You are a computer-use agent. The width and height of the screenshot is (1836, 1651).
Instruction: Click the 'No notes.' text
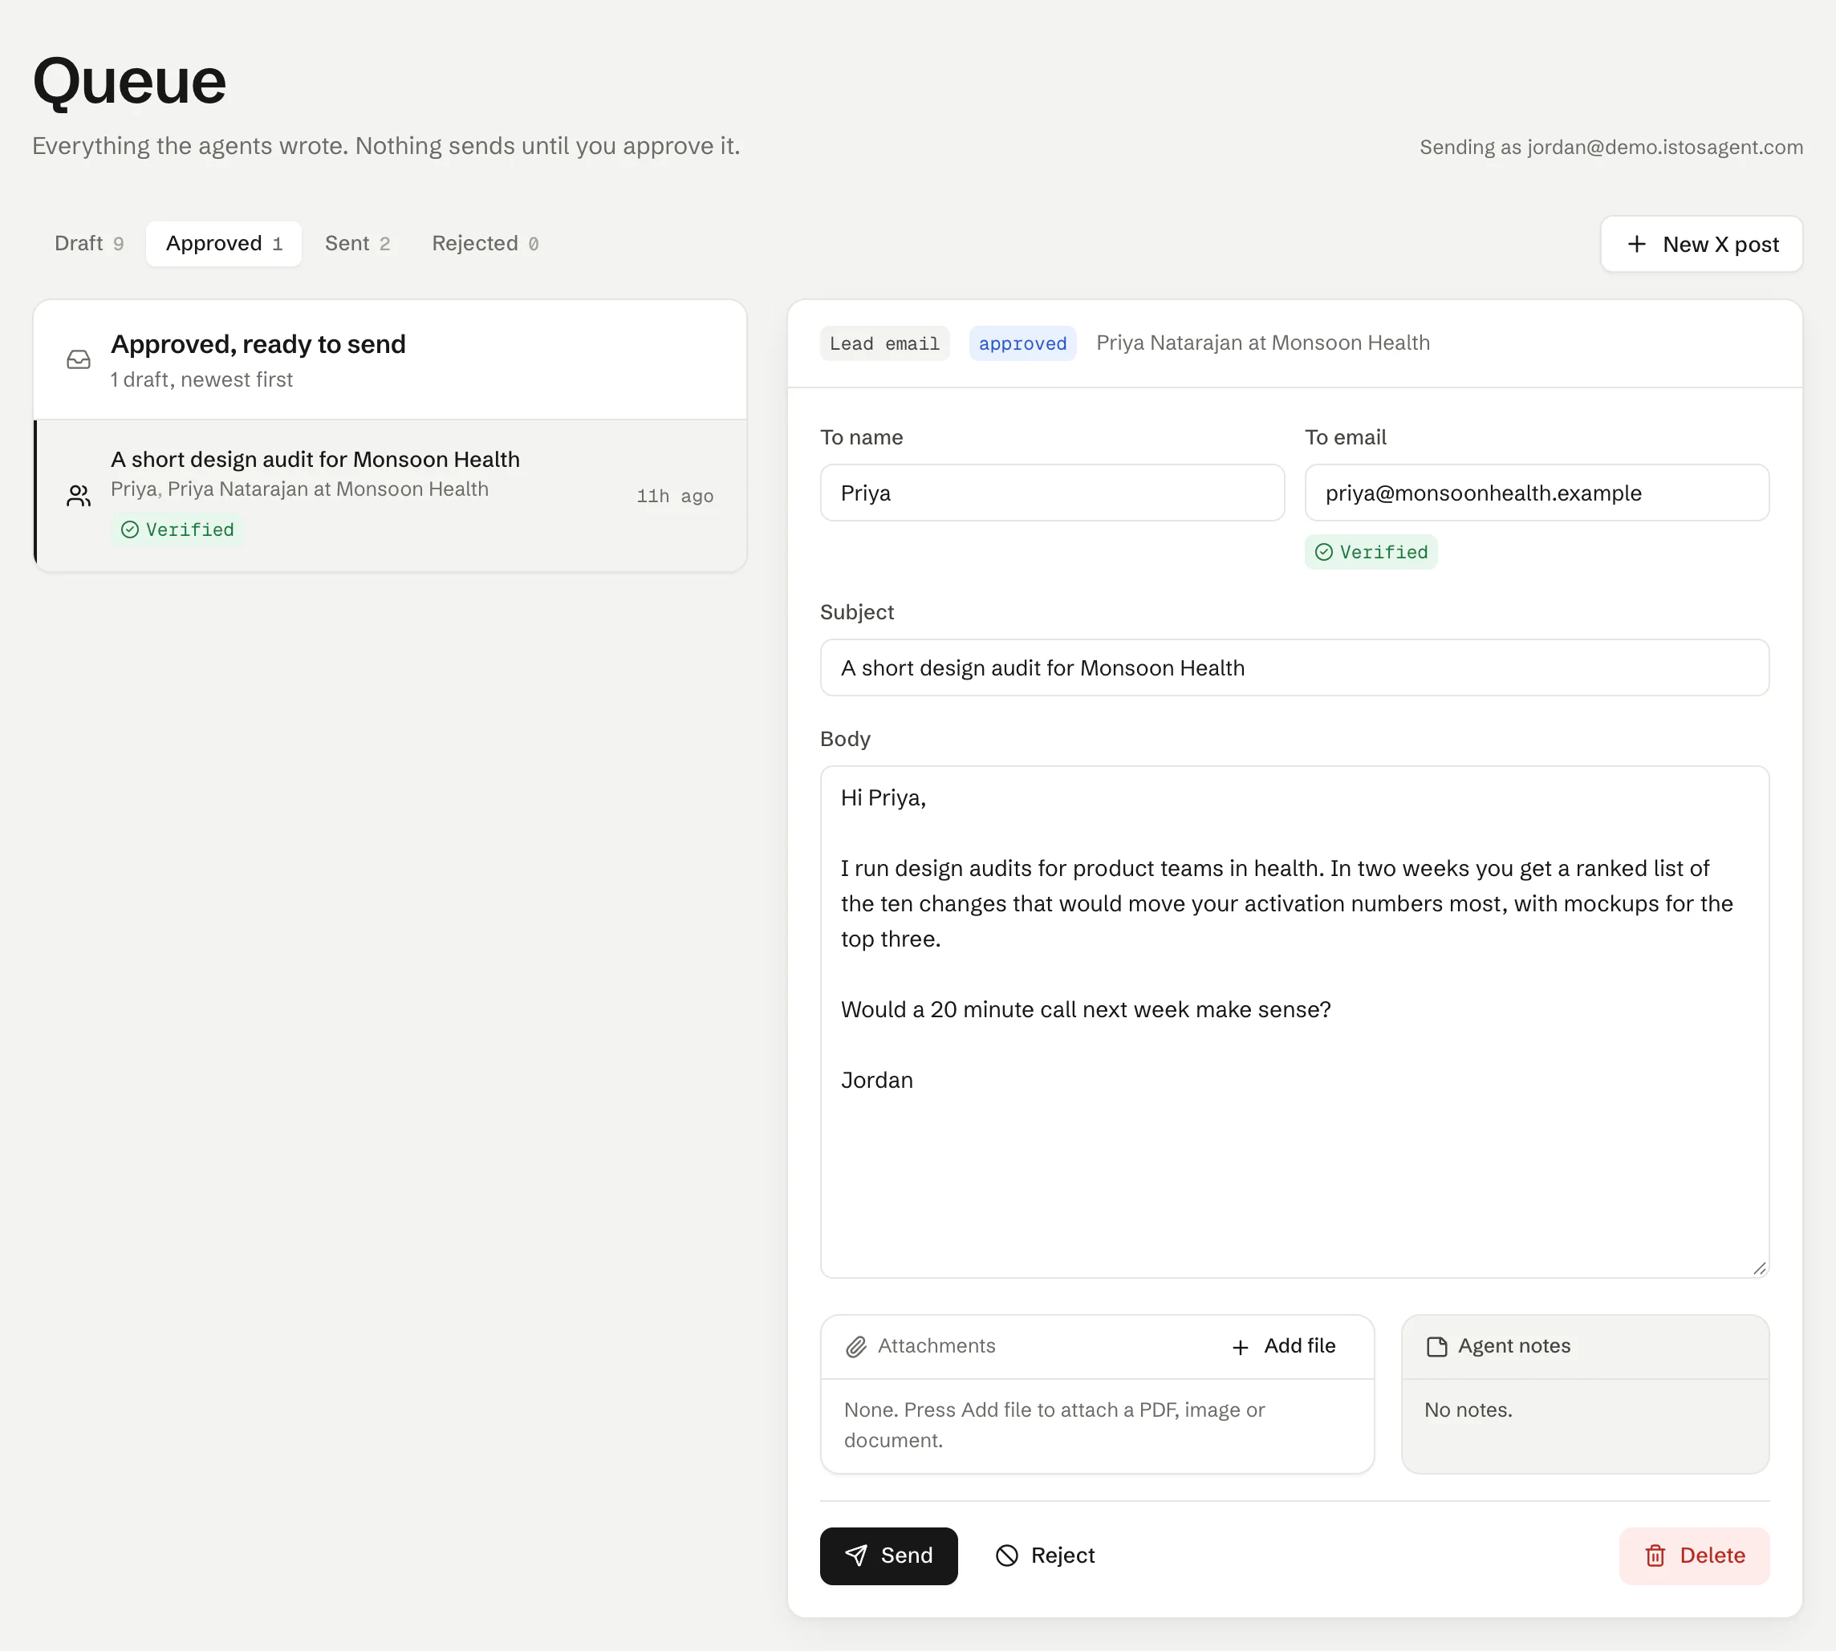pos(1468,1410)
